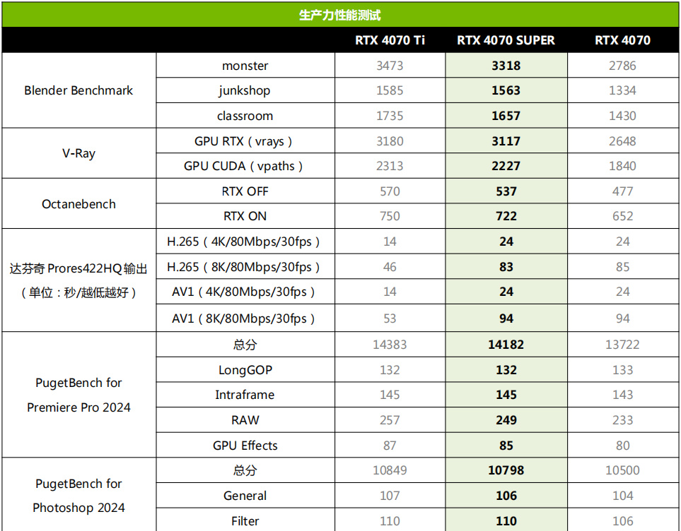Click the H.265 8K value 46
The image size is (681, 531).
390,267
